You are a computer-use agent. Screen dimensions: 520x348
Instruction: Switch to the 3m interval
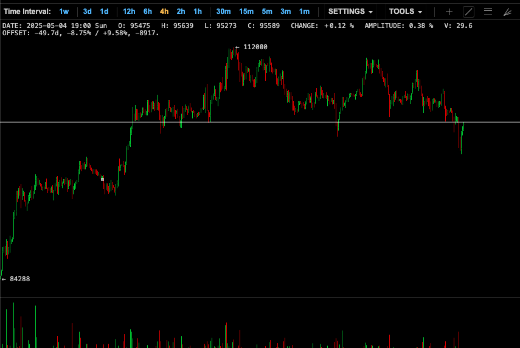(285, 12)
